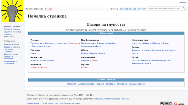The height and width of the screenshot is (105, 188).
Task: Open the Лозунги link under Социализъм
Action: coord(85,60)
